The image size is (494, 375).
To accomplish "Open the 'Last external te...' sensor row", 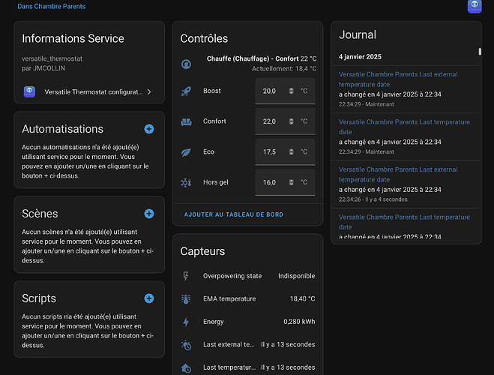I will (x=248, y=345).
